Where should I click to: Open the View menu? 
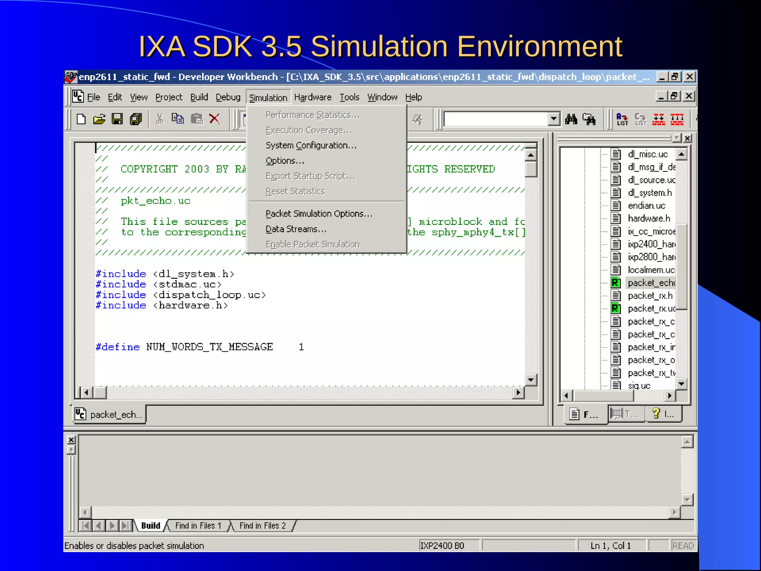coord(139,97)
